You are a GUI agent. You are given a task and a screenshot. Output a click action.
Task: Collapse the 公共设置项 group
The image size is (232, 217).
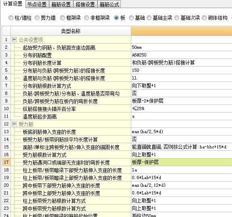click(x=14, y=40)
